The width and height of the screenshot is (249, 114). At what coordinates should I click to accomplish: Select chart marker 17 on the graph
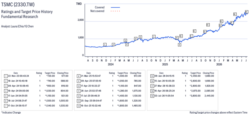(232, 23)
